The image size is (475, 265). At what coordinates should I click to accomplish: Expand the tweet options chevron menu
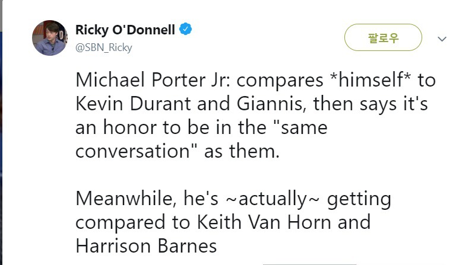442,39
